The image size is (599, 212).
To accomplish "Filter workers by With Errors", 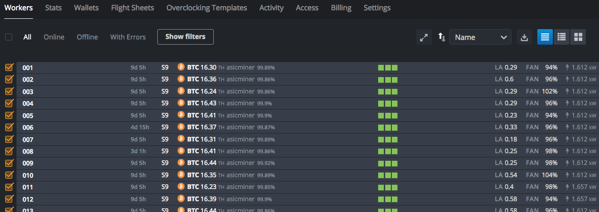I will point(128,37).
